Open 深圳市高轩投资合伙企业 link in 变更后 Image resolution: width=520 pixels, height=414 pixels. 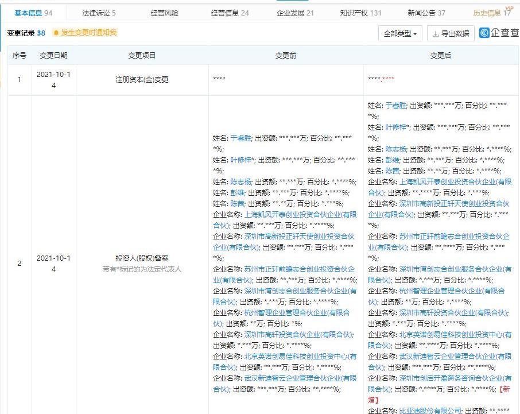coord(453,313)
